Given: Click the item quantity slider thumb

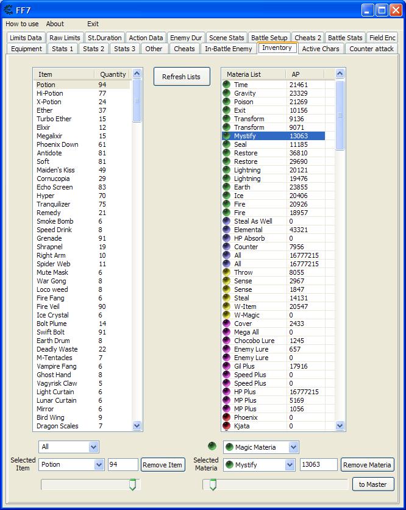Looking at the screenshot, I should click(132, 485).
